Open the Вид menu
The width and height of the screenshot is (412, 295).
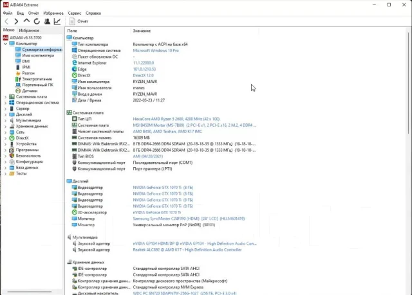pos(20,13)
